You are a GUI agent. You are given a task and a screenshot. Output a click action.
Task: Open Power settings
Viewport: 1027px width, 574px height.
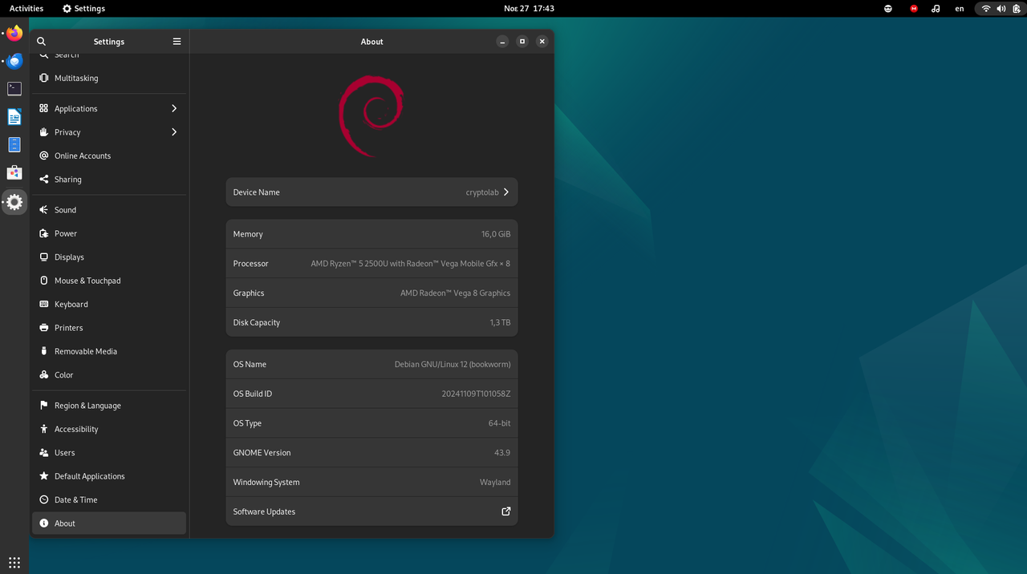click(109, 234)
